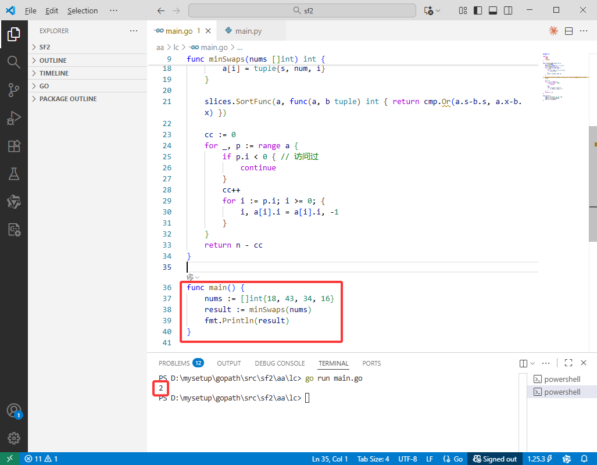The image size is (597, 465).
Task: Open Source Control view
Action: coord(14,90)
